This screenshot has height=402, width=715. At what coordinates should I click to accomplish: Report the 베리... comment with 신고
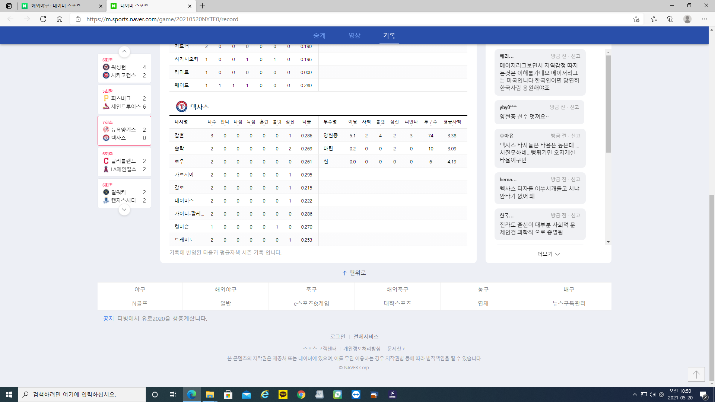click(576, 56)
